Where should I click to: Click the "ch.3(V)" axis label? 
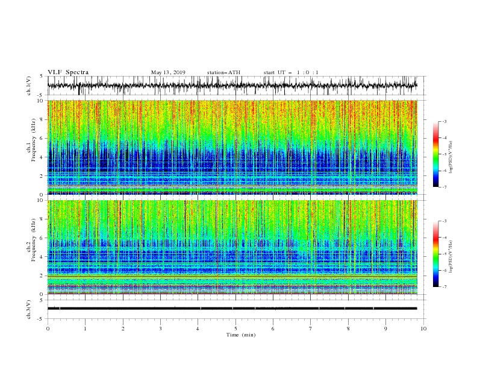click(x=28, y=309)
